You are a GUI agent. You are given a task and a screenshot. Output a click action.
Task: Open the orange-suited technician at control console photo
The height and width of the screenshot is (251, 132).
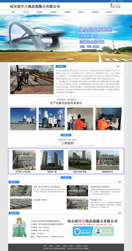coord(108,119)
